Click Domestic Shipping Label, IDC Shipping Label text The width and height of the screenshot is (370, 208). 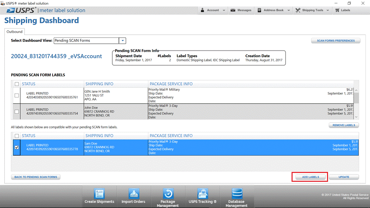[x=208, y=60]
